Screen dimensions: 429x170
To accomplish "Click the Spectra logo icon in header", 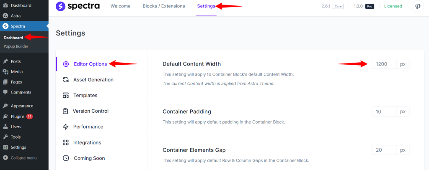I will tap(61, 6).
